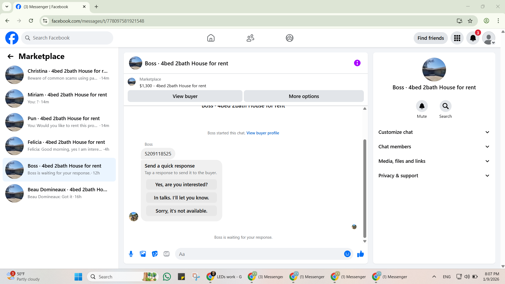This screenshot has height=284, width=505.
Task: Open Felicia's house rental conversation
Action: pyautogui.click(x=59, y=146)
